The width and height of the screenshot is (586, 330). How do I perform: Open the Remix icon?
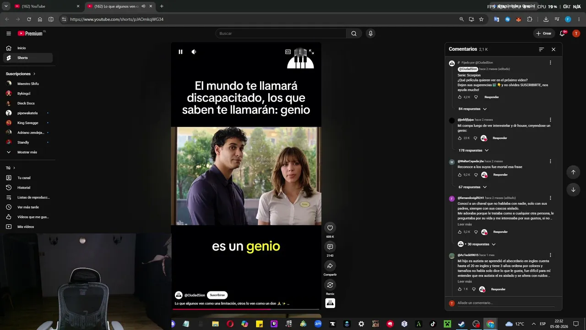pyautogui.click(x=330, y=285)
